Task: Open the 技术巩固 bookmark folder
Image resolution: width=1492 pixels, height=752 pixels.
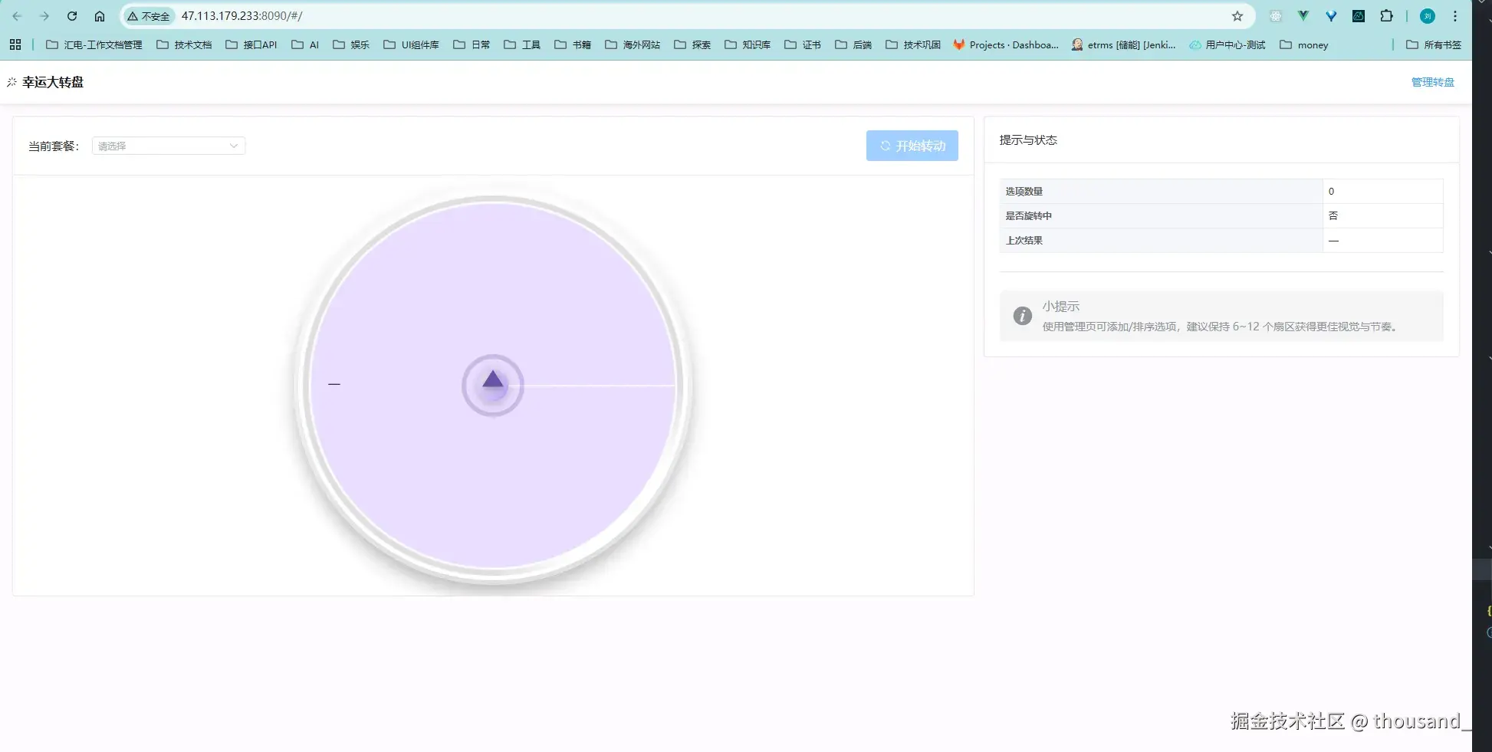Action: 913,45
